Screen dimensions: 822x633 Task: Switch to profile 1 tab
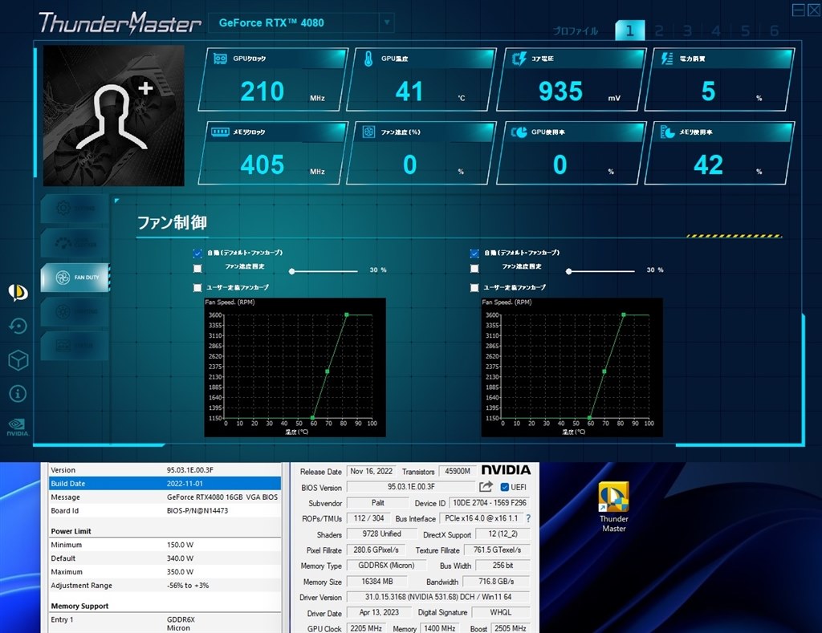click(629, 30)
